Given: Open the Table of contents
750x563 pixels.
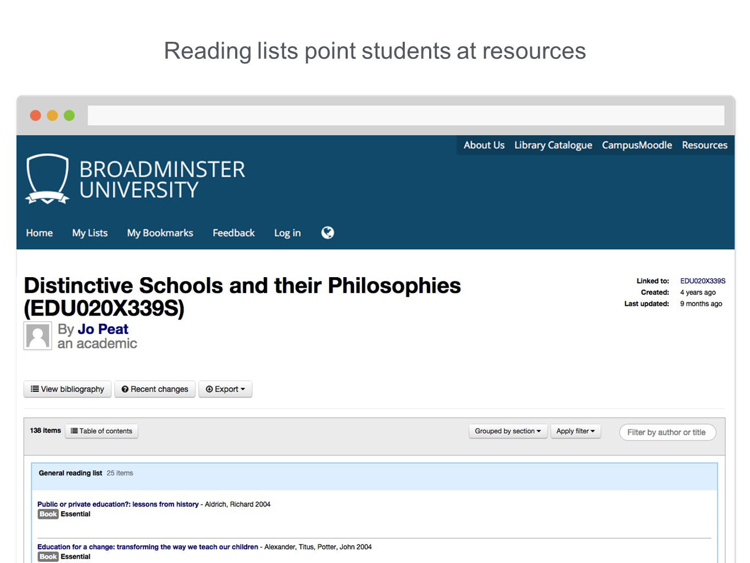Looking at the screenshot, I should (x=102, y=431).
